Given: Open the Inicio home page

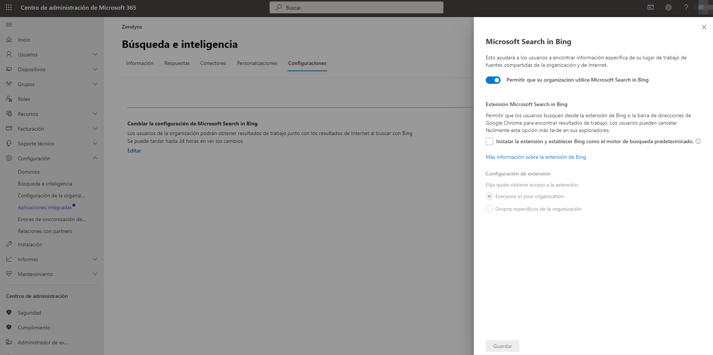Looking at the screenshot, I should 23,40.
